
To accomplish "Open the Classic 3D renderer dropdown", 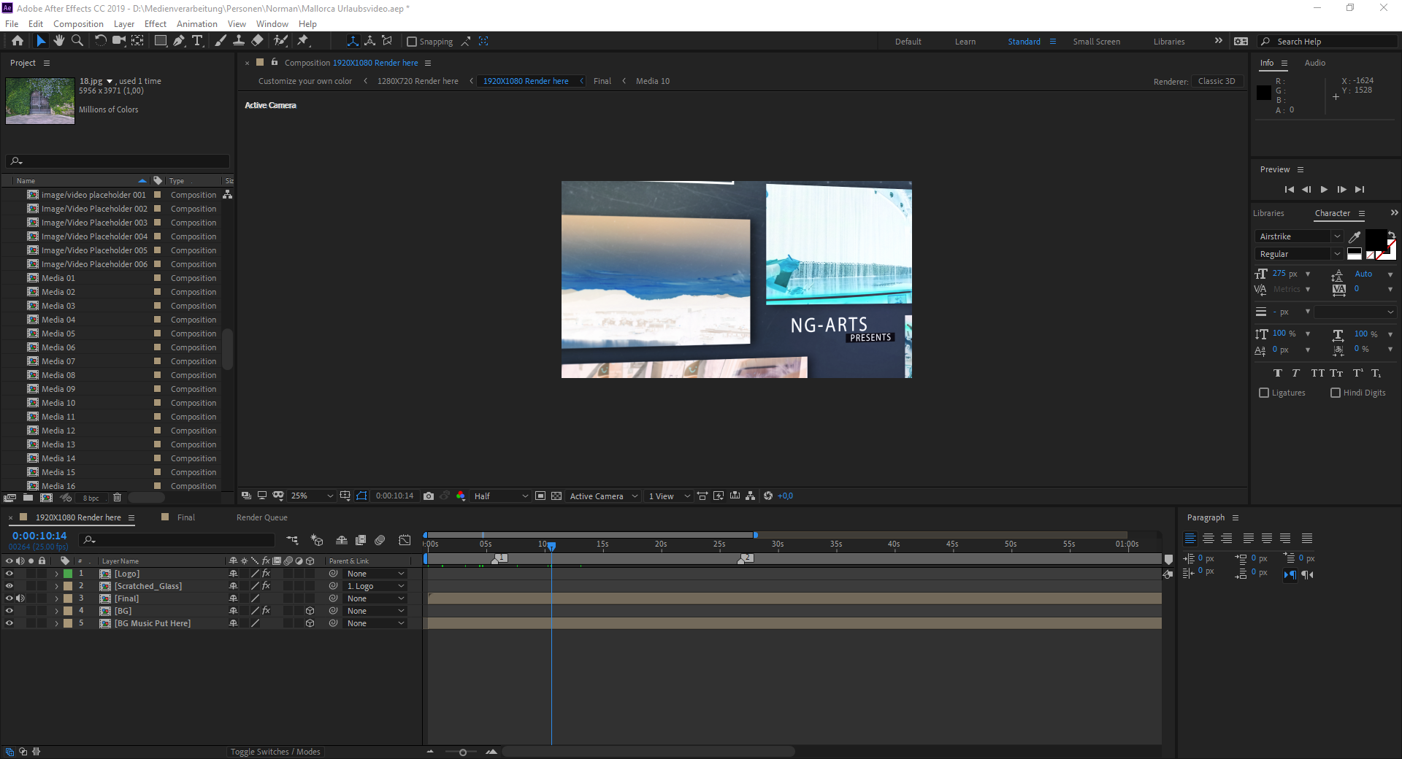I will click(x=1217, y=81).
